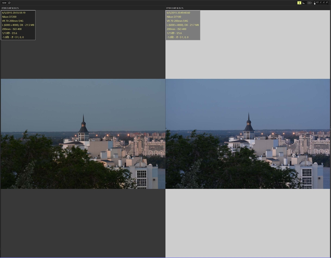This screenshot has height=258, width=331.
Task: Select the Nikon D7200 photo in left pane
Action: tap(83, 134)
